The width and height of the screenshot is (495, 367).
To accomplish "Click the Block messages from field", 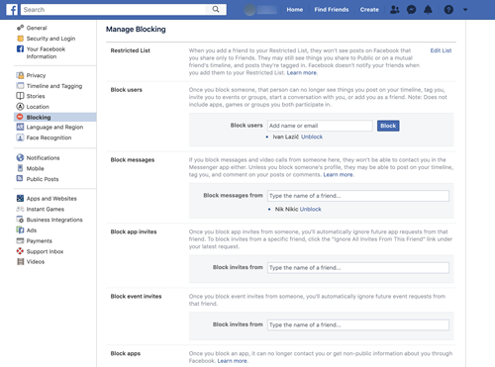I will pos(358,196).
